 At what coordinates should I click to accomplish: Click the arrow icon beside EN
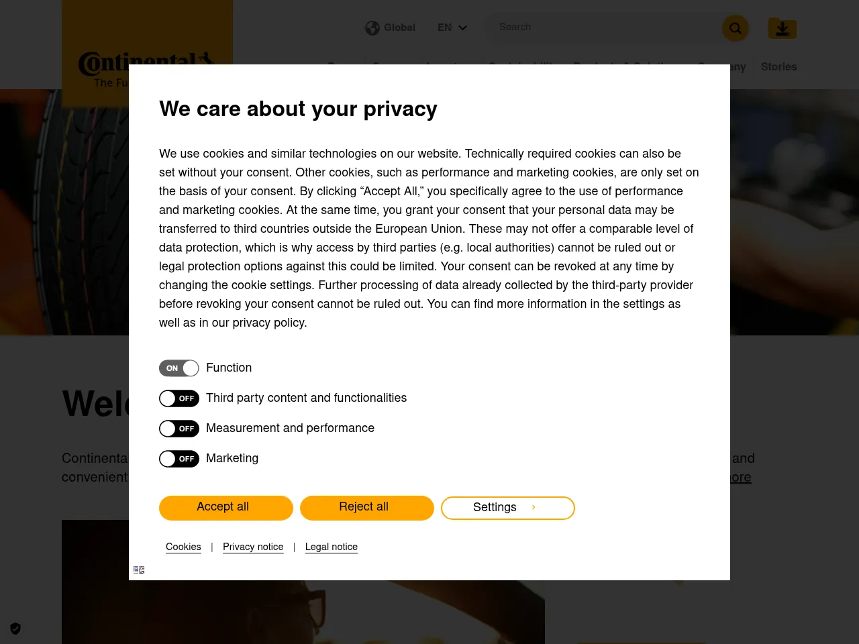point(462,28)
